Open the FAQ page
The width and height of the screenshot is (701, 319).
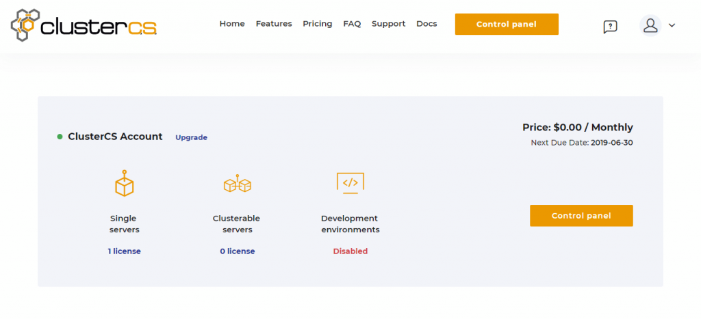click(x=352, y=24)
